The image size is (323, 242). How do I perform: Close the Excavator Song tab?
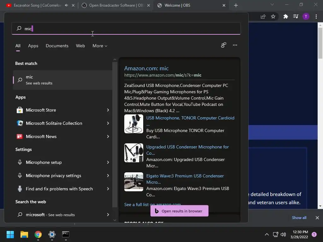pyautogui.click(x=73, y=5)
